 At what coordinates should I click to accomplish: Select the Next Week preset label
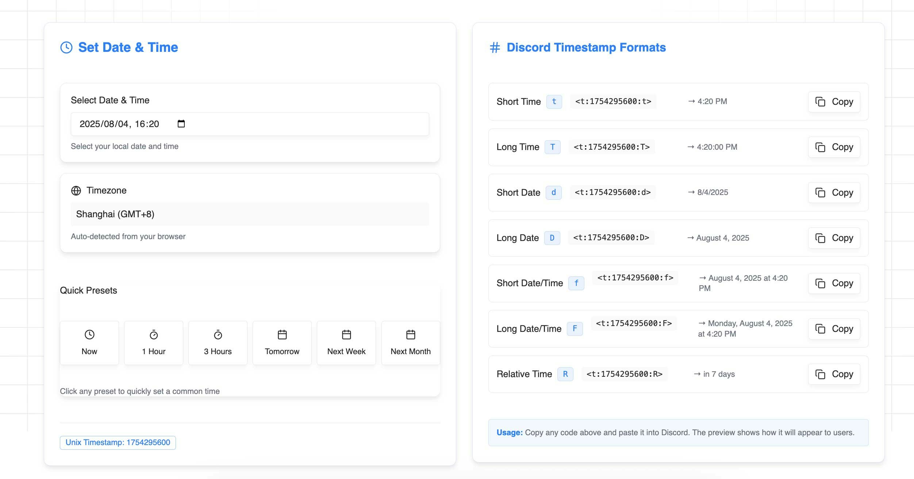346,351
